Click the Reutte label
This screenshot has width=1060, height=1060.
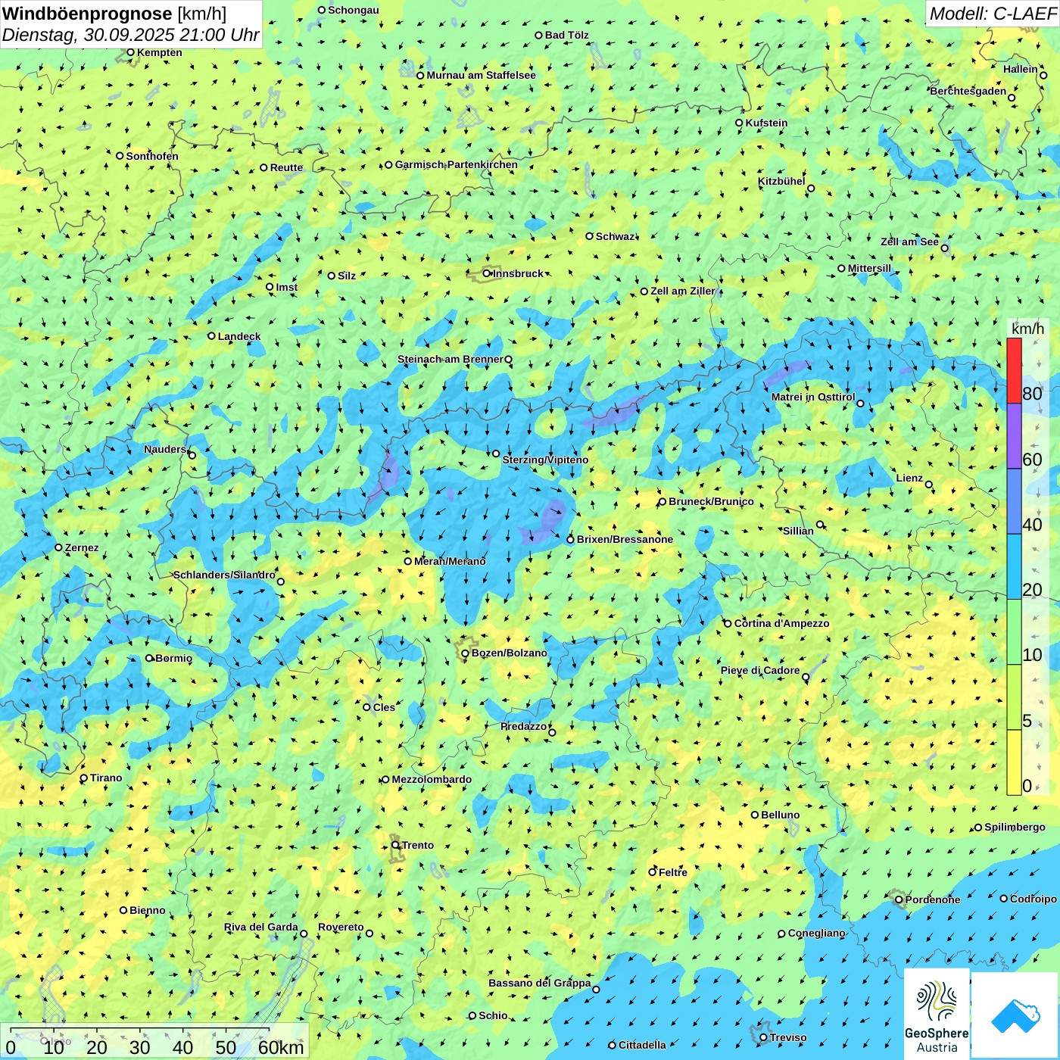click(x=286, y=167)
